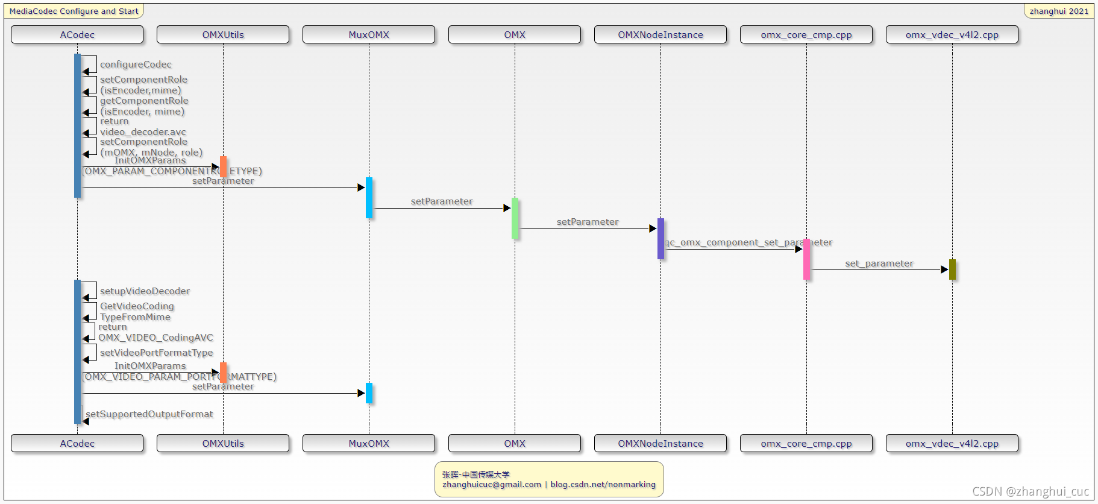Select the 'zhanghui 2021' corner label
This screenshot has height=504, width=1098.
point(1059,11)
